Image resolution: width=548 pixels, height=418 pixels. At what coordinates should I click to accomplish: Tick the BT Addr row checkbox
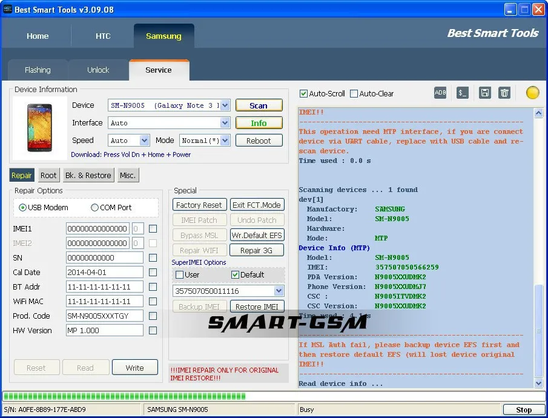(x=153, y=287)
